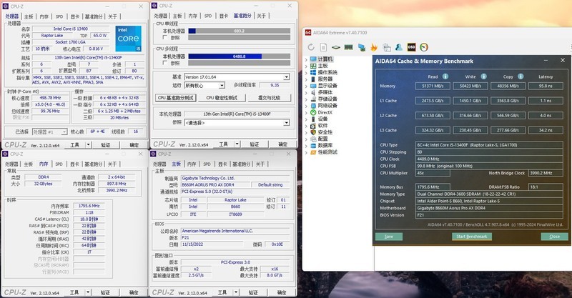Click the Close button in AIDA64 benchmark

tap(555, 237)
